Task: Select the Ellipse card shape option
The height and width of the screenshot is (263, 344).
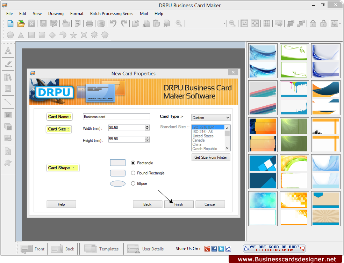Action: click(133, 183)
